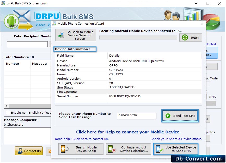Image resolution: width=226 pixels, height=163 pixels.
Task: Click the phone-with-arrow icon on Go Back button
Action: [61, 35]
